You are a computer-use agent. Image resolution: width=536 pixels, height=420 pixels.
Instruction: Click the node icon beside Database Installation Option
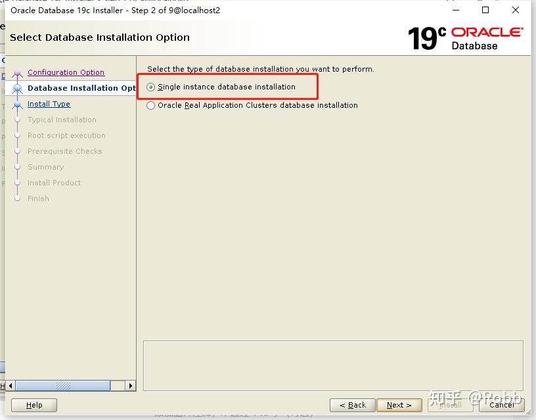click(18, 88)
